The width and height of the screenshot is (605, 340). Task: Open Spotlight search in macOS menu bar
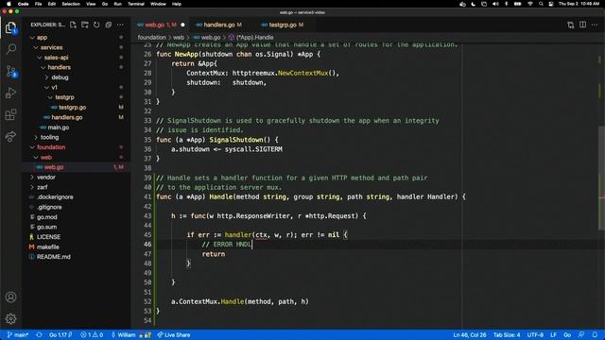coord(541,4)
